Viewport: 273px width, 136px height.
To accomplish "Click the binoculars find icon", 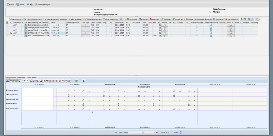I will [x=249, y=19].
